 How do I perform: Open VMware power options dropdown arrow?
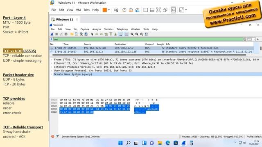[109, 10]
